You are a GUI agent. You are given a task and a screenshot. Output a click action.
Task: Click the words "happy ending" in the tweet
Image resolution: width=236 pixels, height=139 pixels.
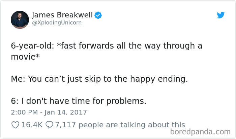[x=159, y=79]
